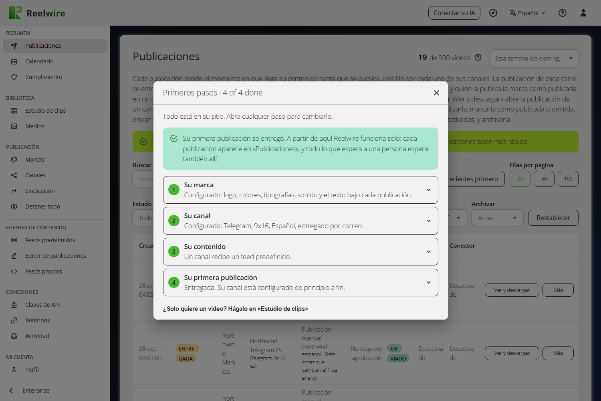Viewport: 601px width, 401px height.
Task: Open the Estudio de clips link in dialog
Action: (235, 309)
